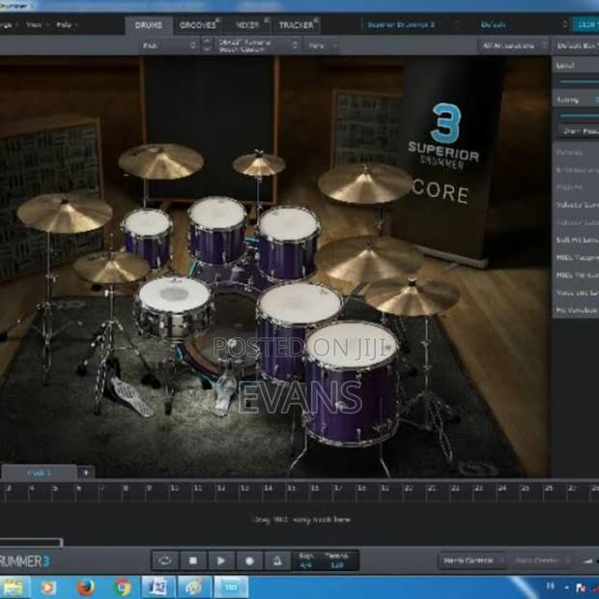599x599 pixels.
Task: Click the snare drum in the kit
Action: 174,305
